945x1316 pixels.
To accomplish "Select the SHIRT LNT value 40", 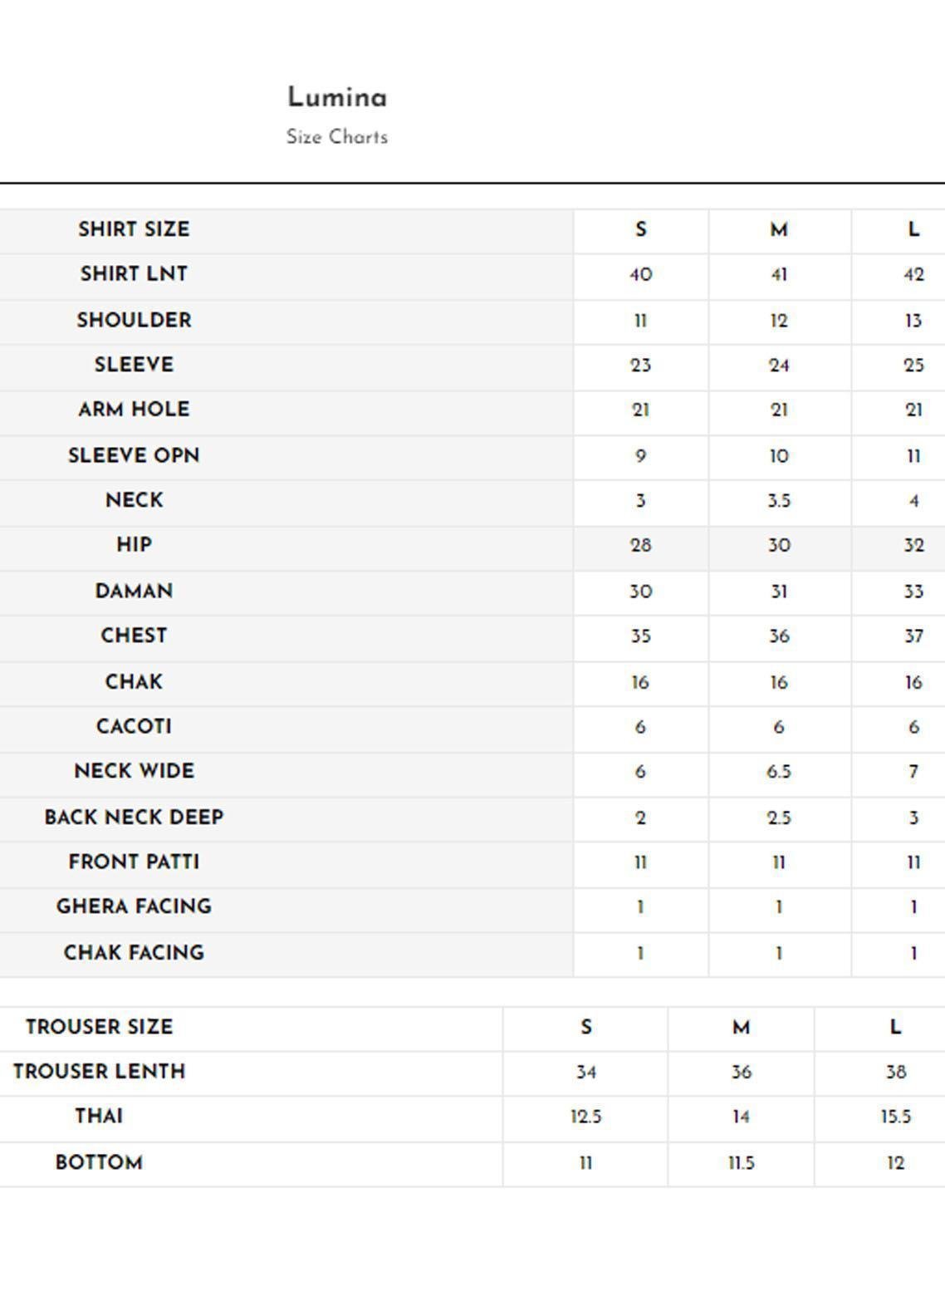I will pyautogui.click(x=640, y=275).
